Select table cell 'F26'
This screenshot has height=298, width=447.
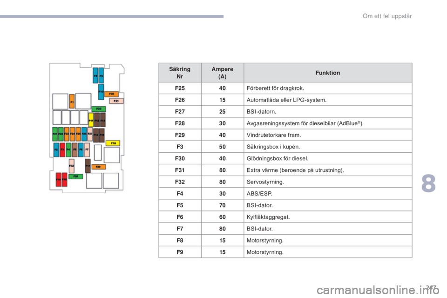point(180,100)
